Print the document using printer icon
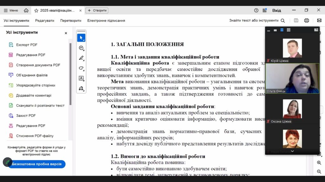The height and width of the screenshot is (182, 325). pyautogui.click(x=307, y=21)
